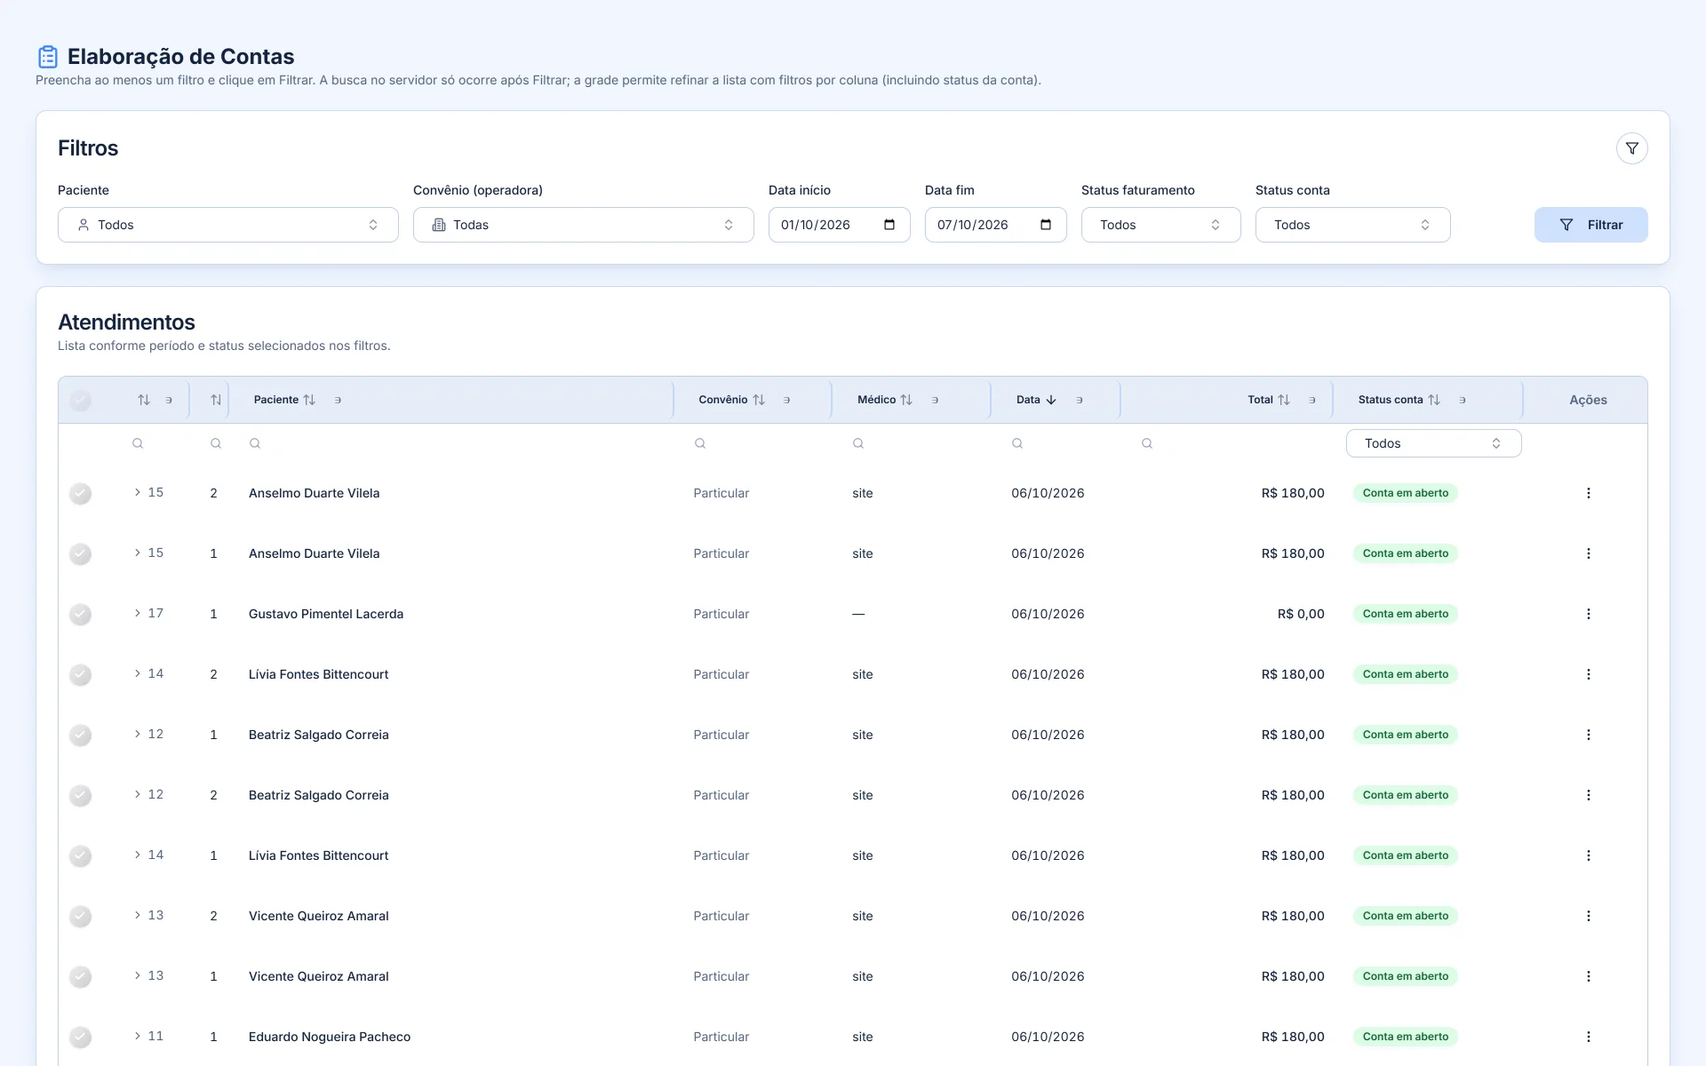Click Conta em aberto badge for Gustavo Pimentel Lacerda
1706x1066 pixels.
point(1406,614)
